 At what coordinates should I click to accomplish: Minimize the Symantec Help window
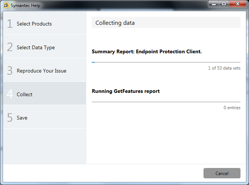point(214,4)
